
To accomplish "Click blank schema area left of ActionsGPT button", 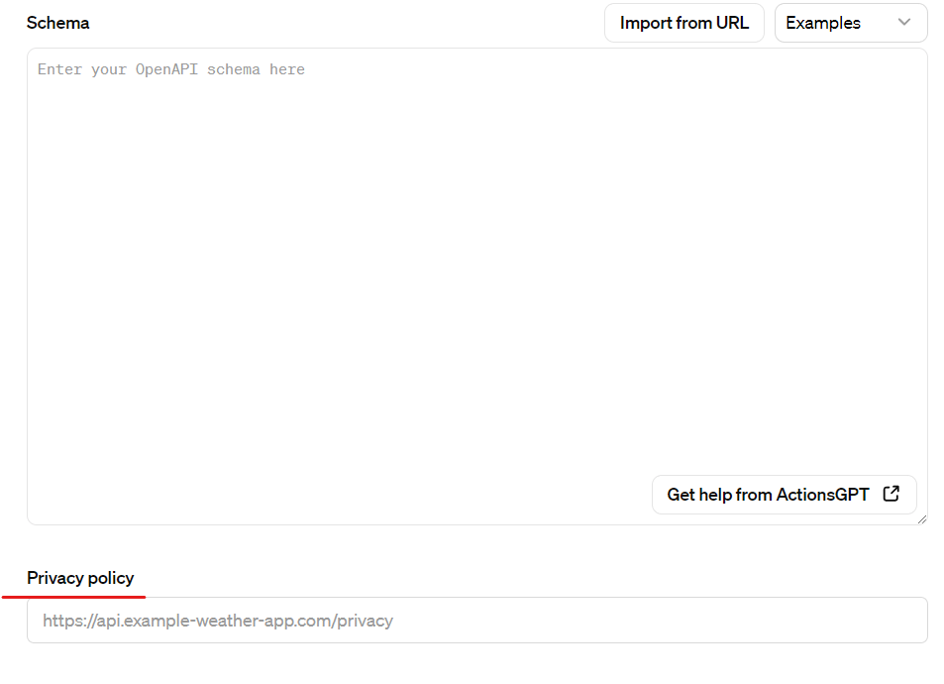I will click(337, 495).
